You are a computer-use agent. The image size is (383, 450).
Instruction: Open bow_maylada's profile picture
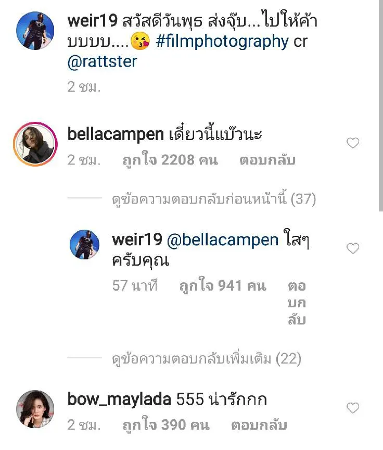35,409
